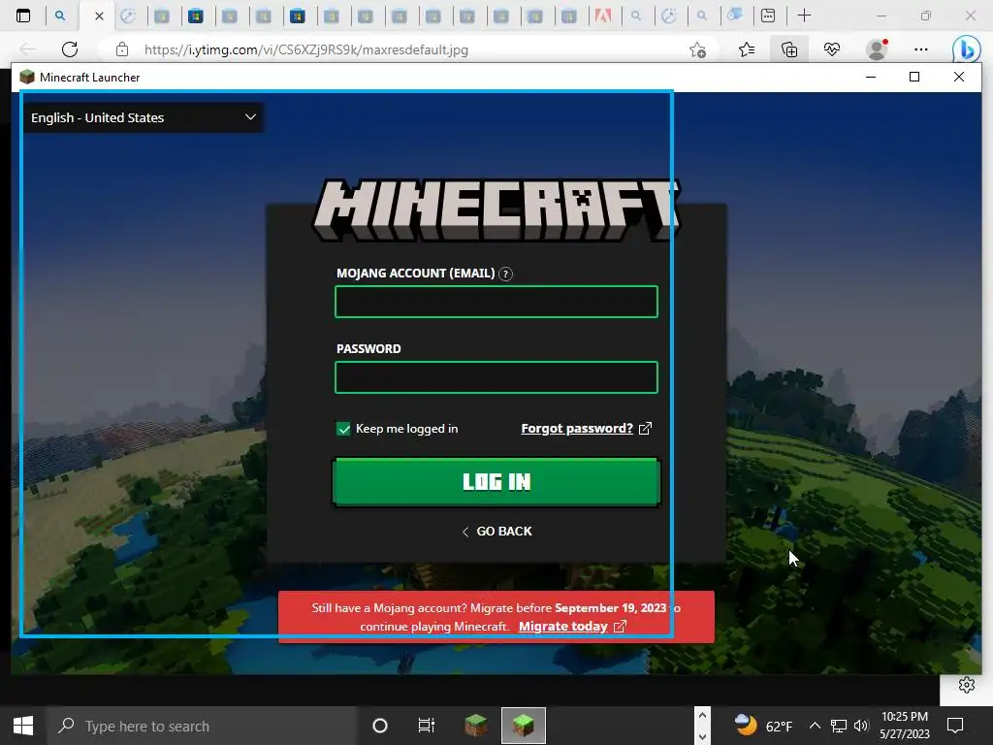Click the Windows taskbar search box
This screenshot has height=745, width=993.
203,726
